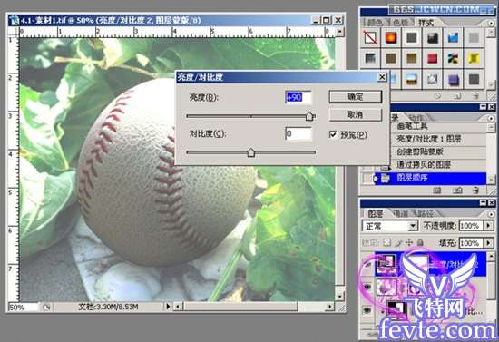This screenshot has height=342, width=499.
Task: Click new snapshot camera icon in History panel
Action: tap(457, 191)
